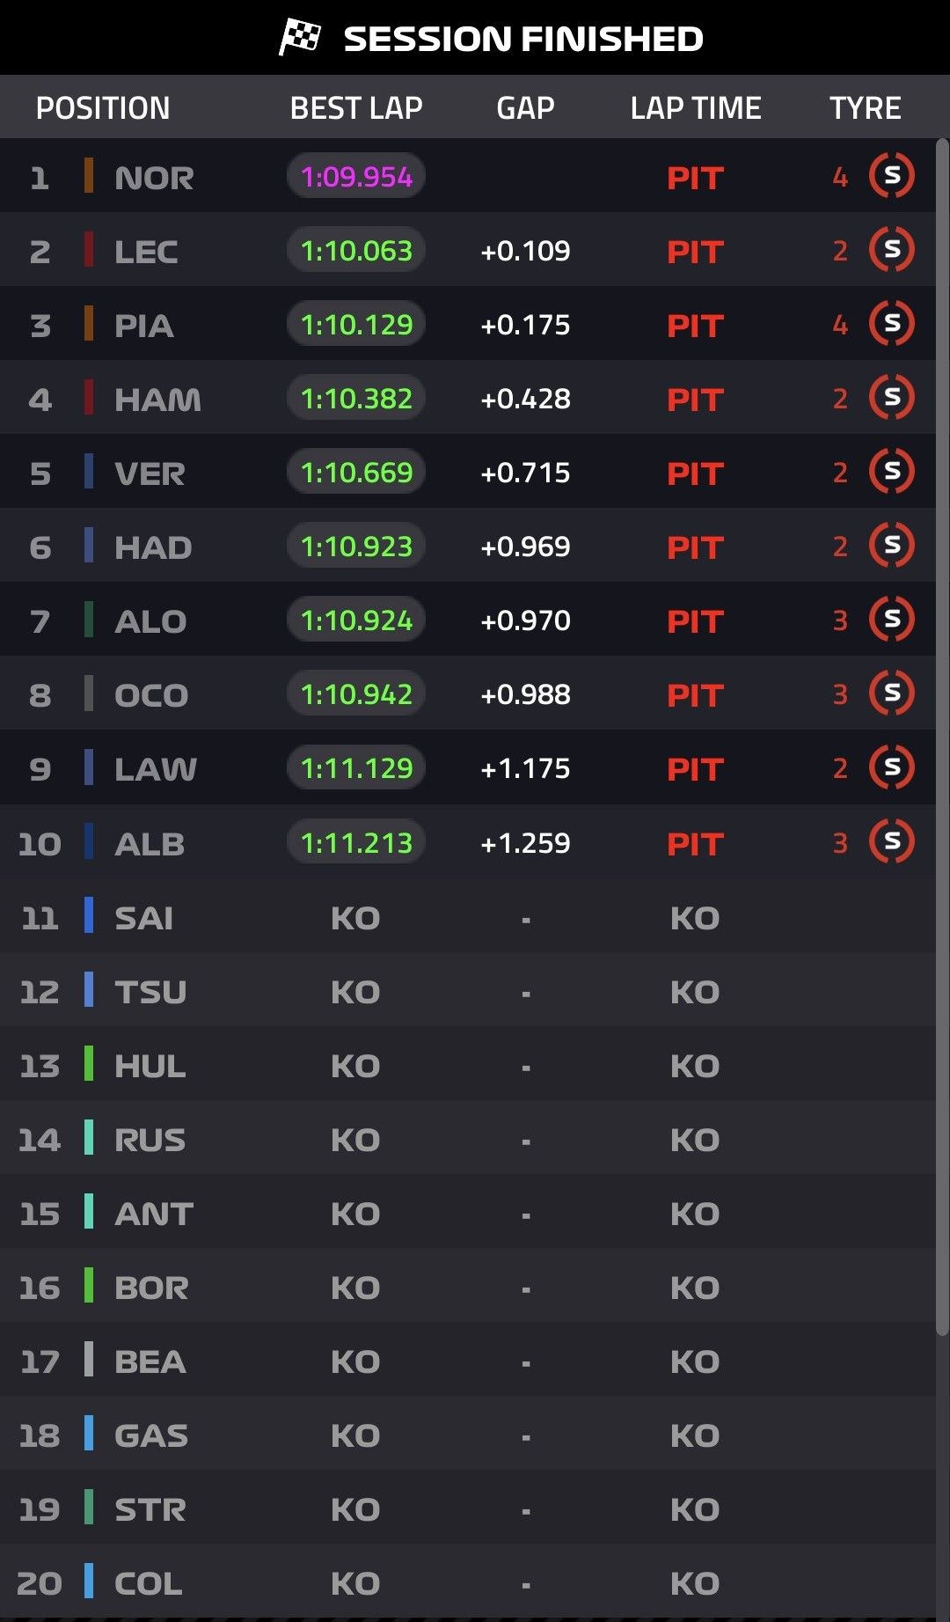Image resolution: width=950 pixels, height=1622 pixels.
Task: Open the SAI driver row
Action: (x=468, y=918)
